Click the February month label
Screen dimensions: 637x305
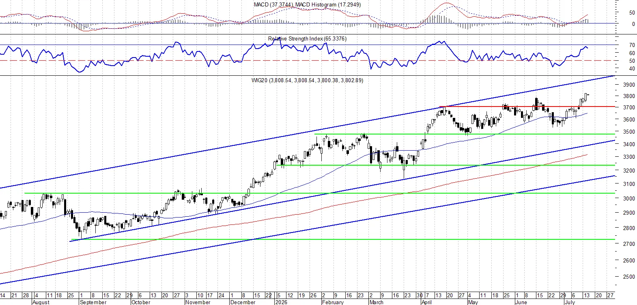pyautogui.click(x=333, y=302)
